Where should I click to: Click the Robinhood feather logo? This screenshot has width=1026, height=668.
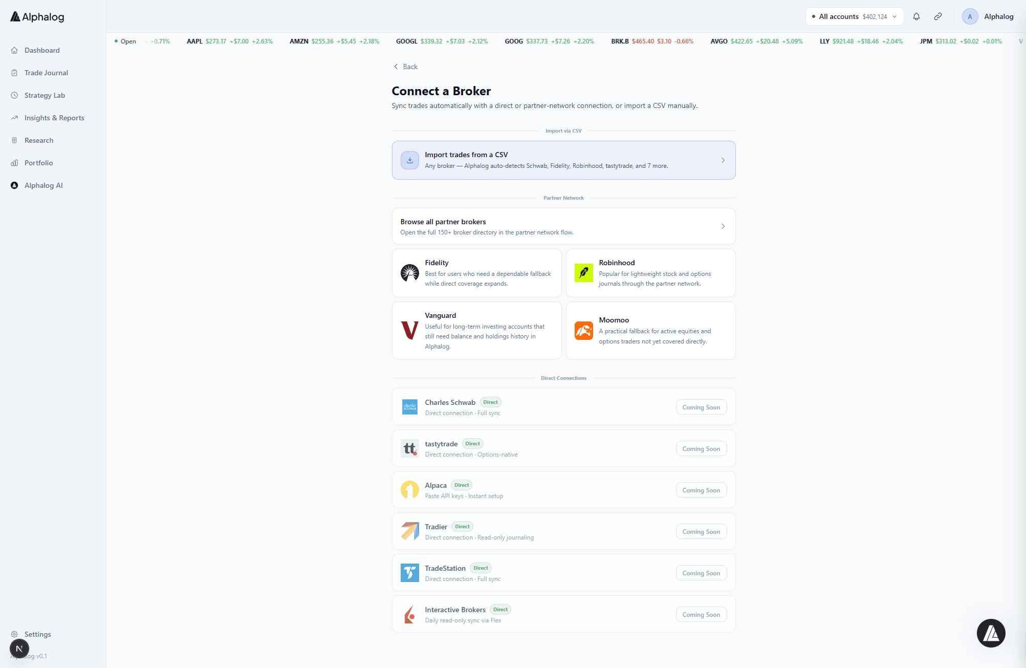584,273
